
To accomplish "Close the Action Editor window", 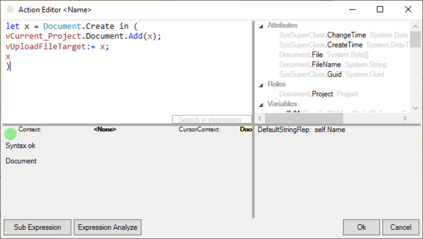I will pos(408,9).
